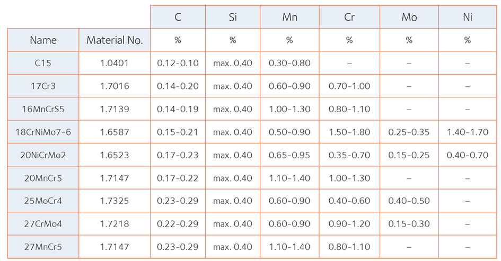This screenshot has width=501, height=261.
Task: Click the 20NiCrMo2 name cell
Action: 43,155
